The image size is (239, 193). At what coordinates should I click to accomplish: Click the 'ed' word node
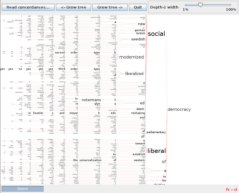click(x=142, y=103)
